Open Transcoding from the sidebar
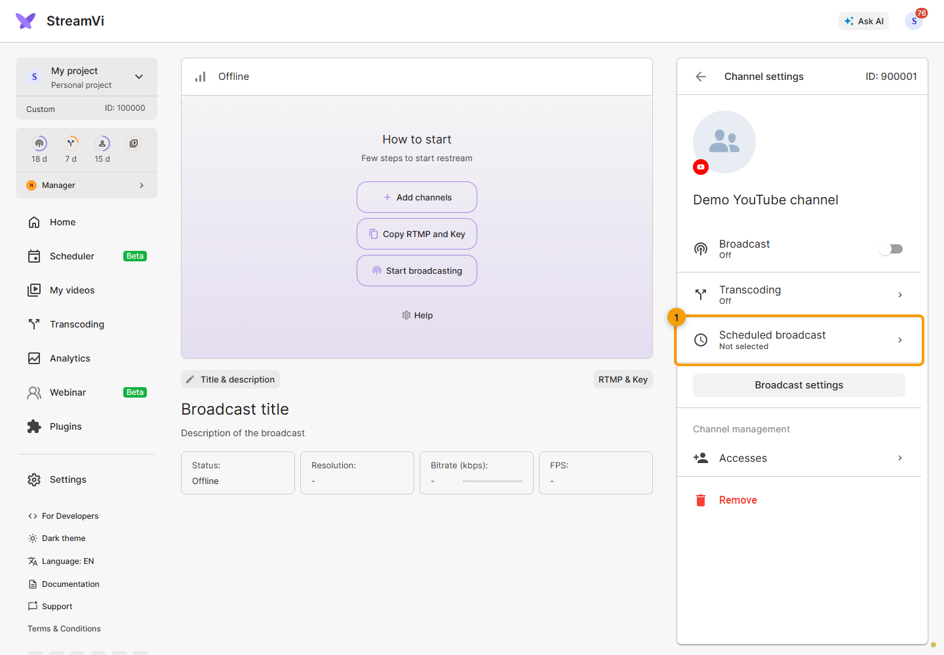Viewport: 944px width, 655px height. 87,324
